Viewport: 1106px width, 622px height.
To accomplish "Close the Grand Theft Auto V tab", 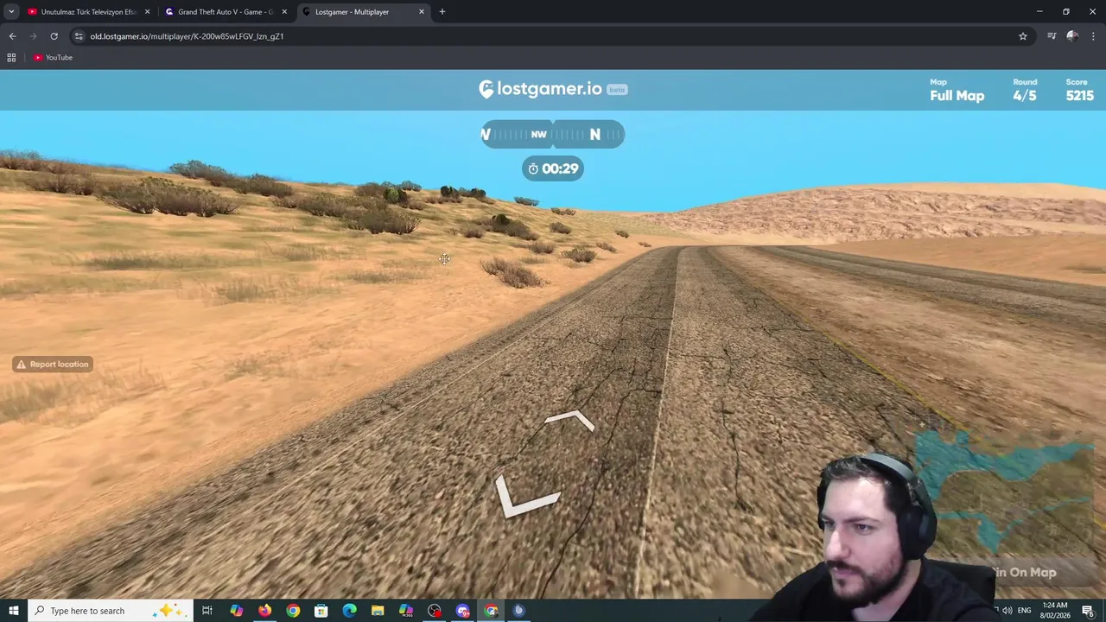I will pos(284,12).
